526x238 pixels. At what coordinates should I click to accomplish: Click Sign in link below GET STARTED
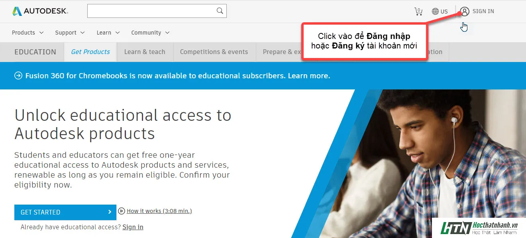click(133, 227)
